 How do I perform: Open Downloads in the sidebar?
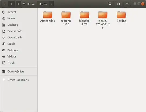[x=19, y=37]
